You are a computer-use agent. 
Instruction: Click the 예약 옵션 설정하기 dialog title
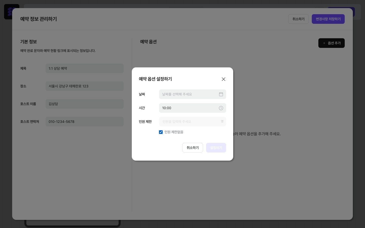click(x=155, y=79)
